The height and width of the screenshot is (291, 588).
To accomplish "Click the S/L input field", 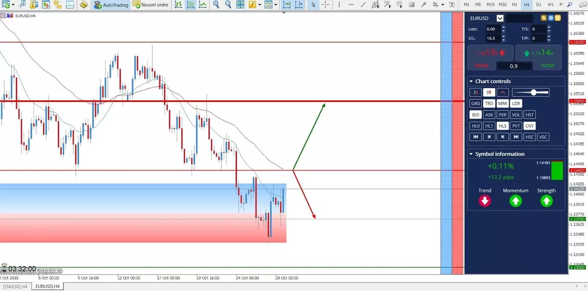I will tap(493, 38).
